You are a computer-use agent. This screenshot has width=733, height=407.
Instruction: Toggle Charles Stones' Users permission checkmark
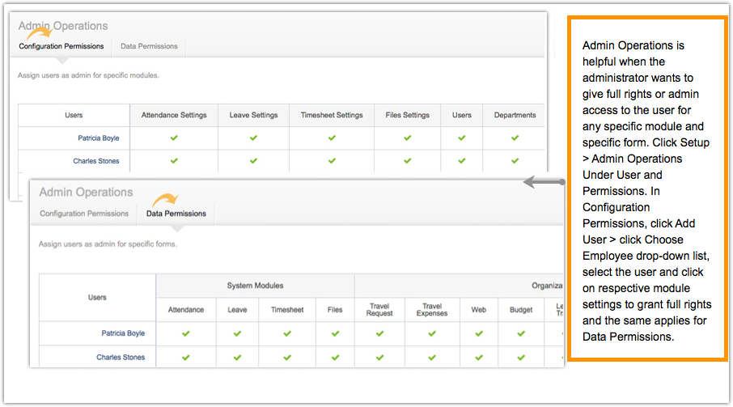(x=462, y=161)
